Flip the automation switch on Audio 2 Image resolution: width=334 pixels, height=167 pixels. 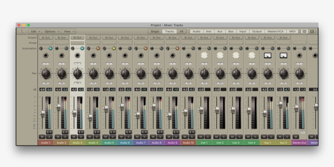(57, 48)
